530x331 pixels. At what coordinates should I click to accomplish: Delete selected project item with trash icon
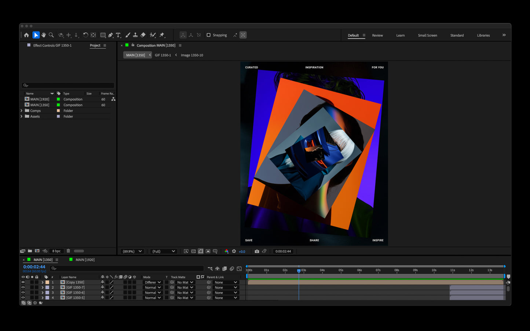(x=68, y=251)
